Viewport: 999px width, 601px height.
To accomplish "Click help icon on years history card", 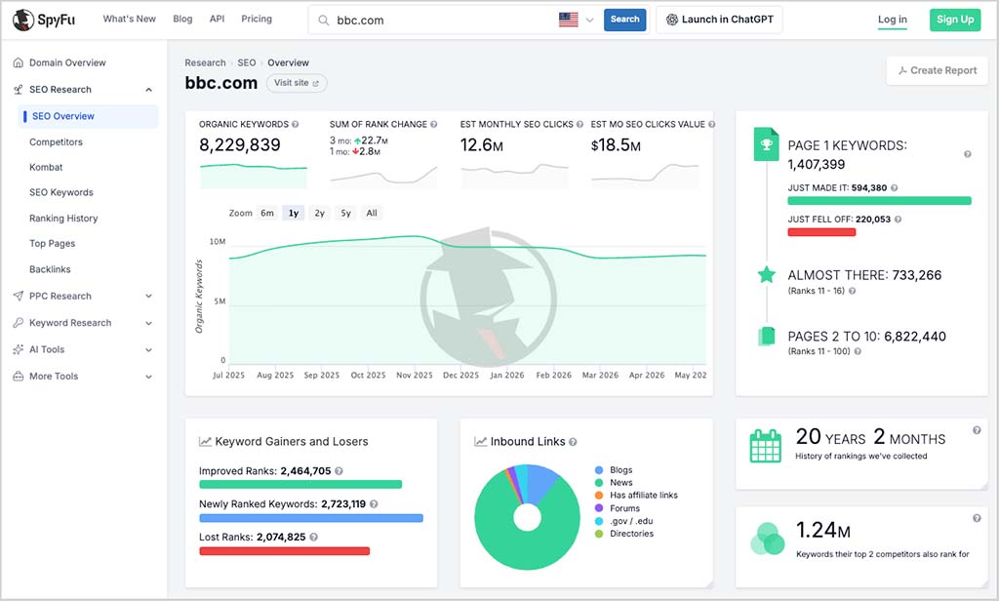I will pos(976,430).
